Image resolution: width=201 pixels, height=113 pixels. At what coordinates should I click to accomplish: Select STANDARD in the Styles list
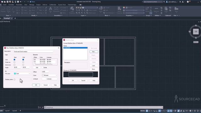(75, 48)
